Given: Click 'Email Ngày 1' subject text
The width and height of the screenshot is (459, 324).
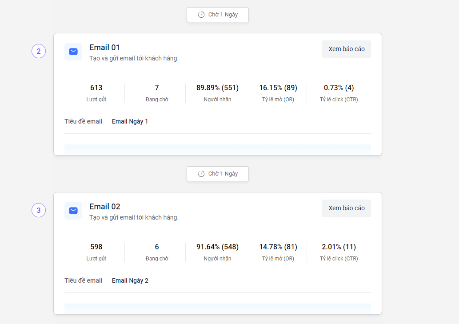Looking at the screenshot, I should pos(130,121).
